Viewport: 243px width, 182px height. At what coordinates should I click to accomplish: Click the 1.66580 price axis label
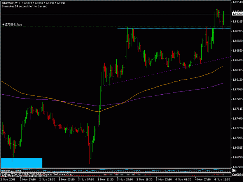pos(238,167)
